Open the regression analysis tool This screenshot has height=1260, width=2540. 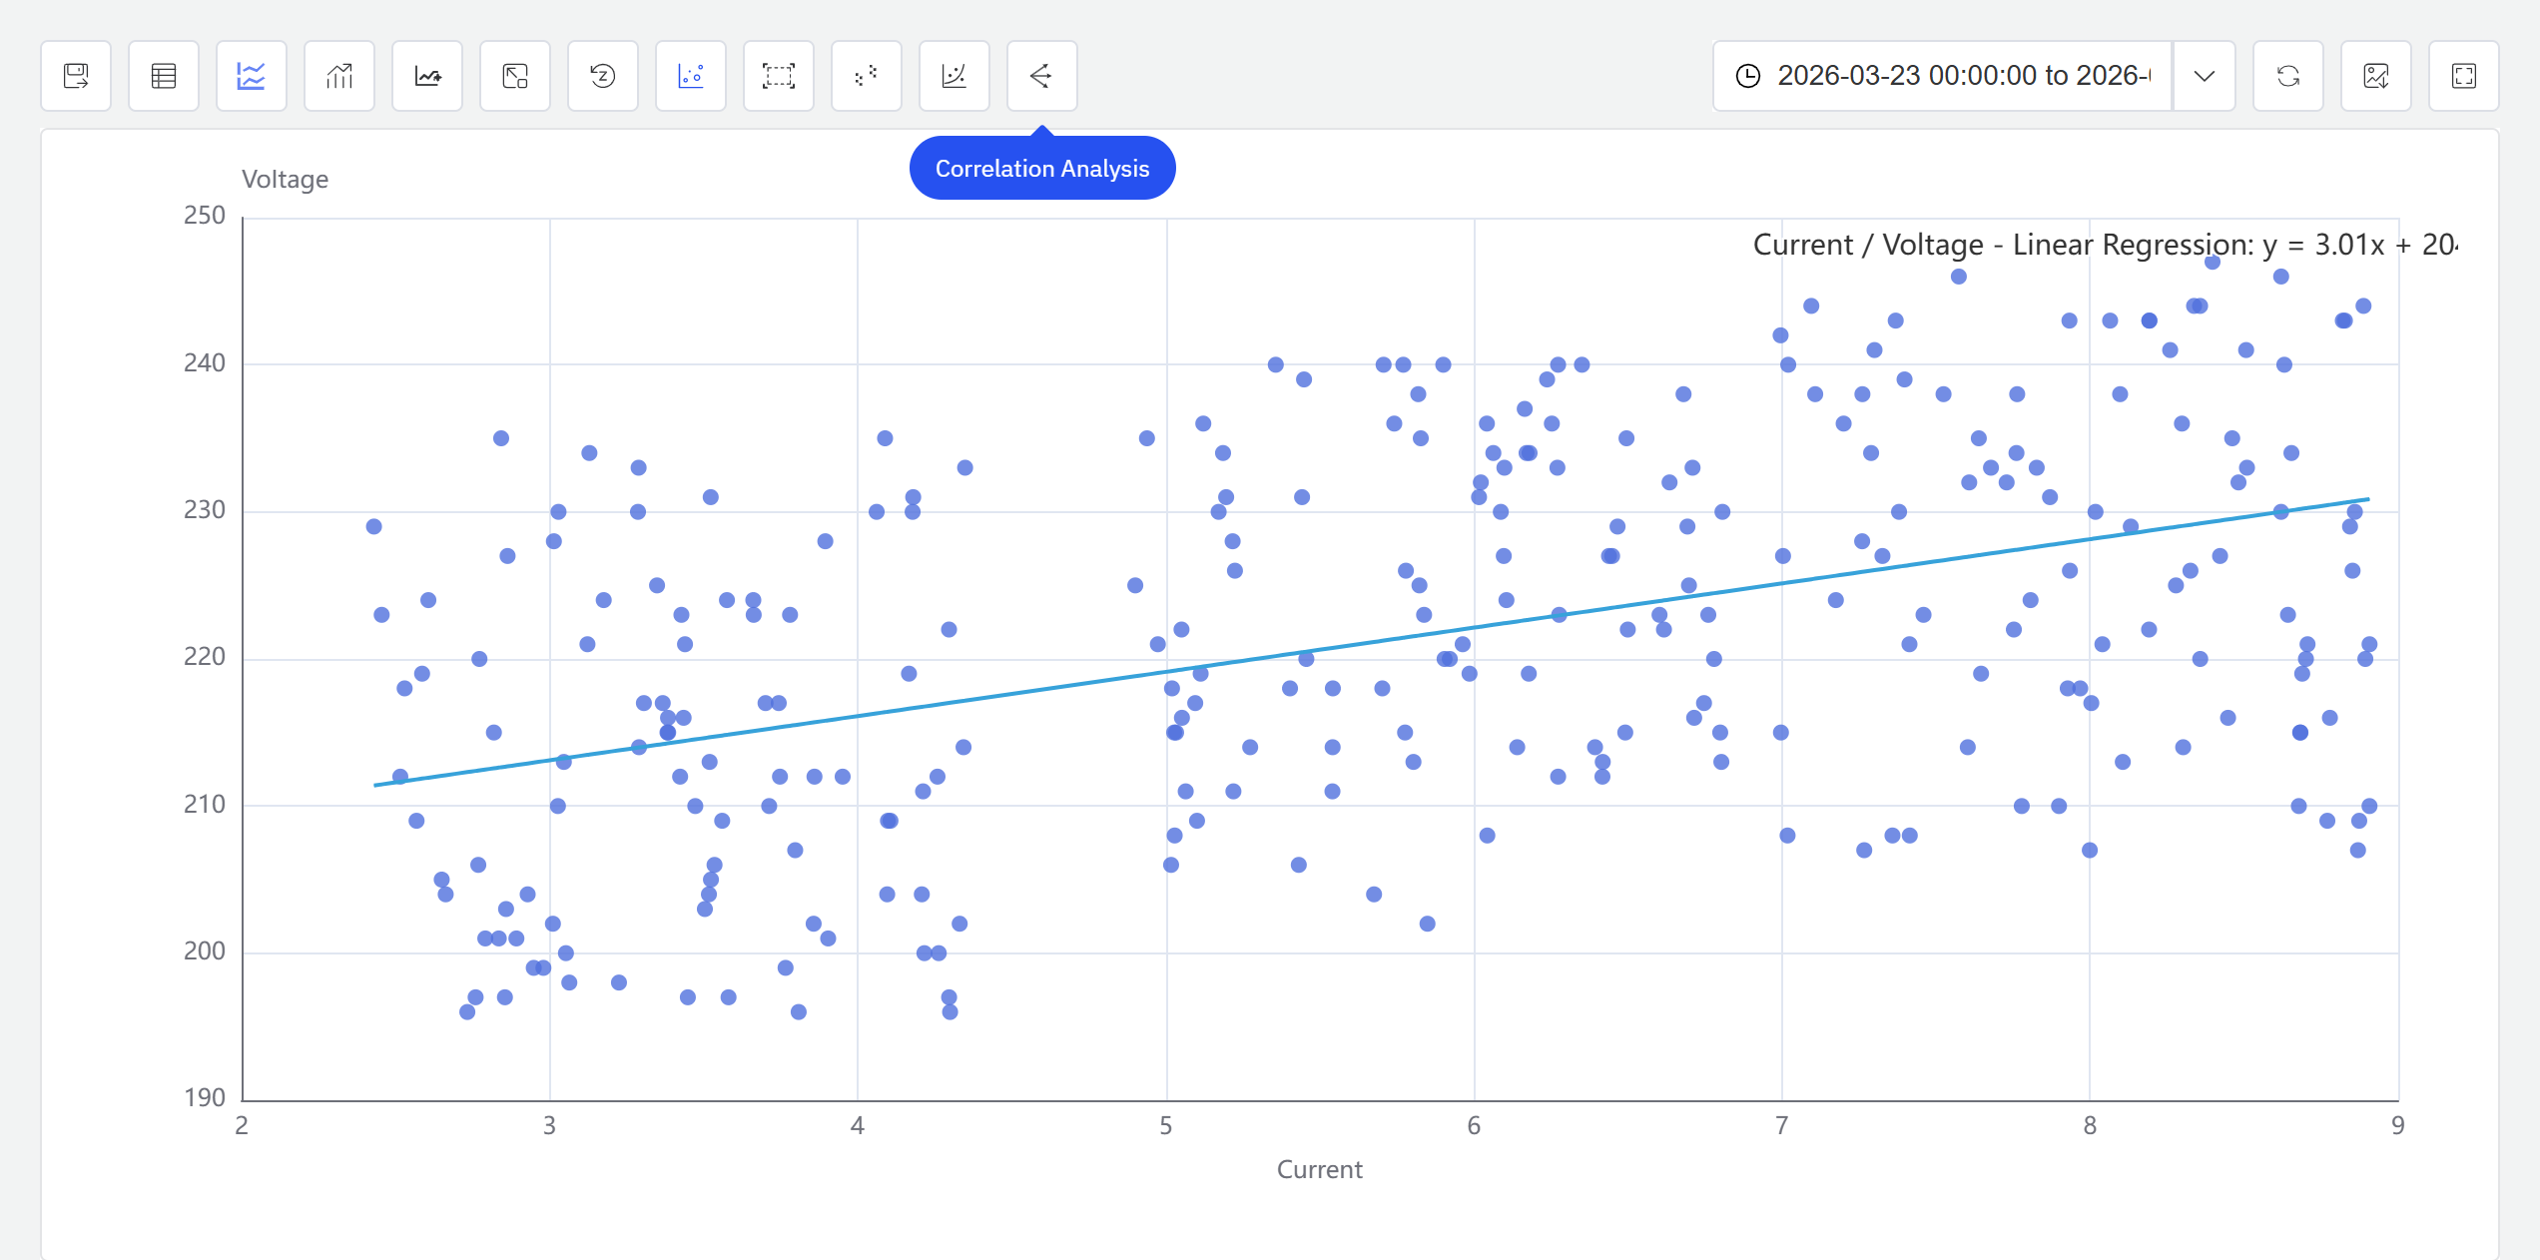pos(954,76)
